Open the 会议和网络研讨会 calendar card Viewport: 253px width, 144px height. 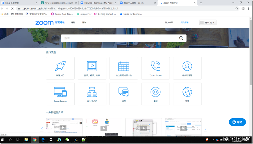point(124,68)
